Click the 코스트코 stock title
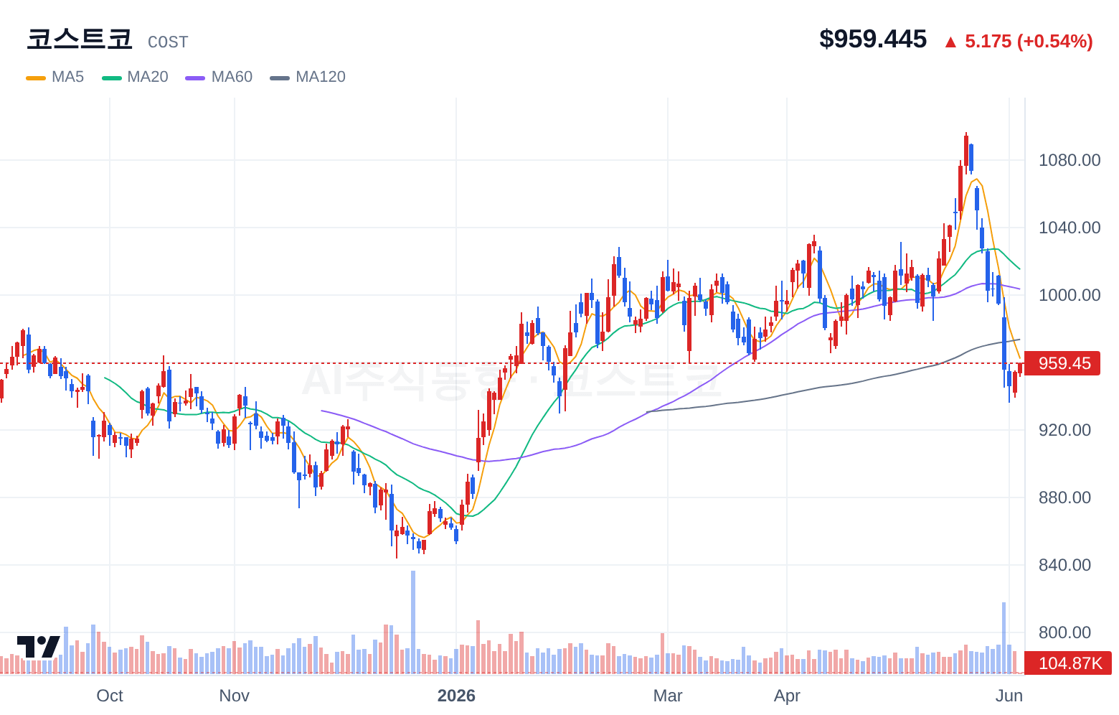The width and height of the screenshot is (1119, 715). [x=80, y=39]
